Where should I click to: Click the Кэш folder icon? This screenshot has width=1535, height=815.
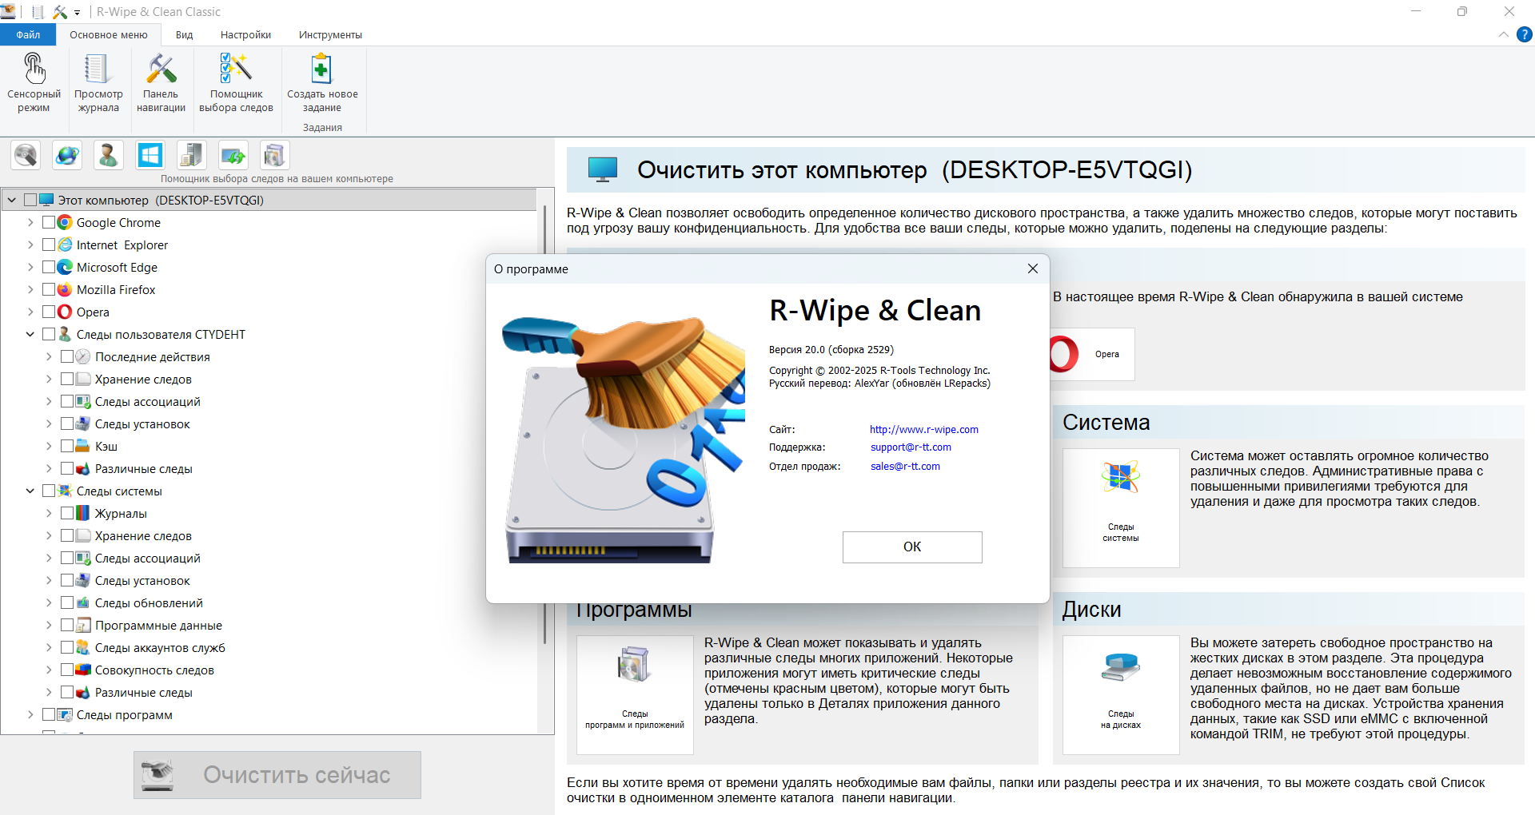pyautogui.click(x=83, y=446)
